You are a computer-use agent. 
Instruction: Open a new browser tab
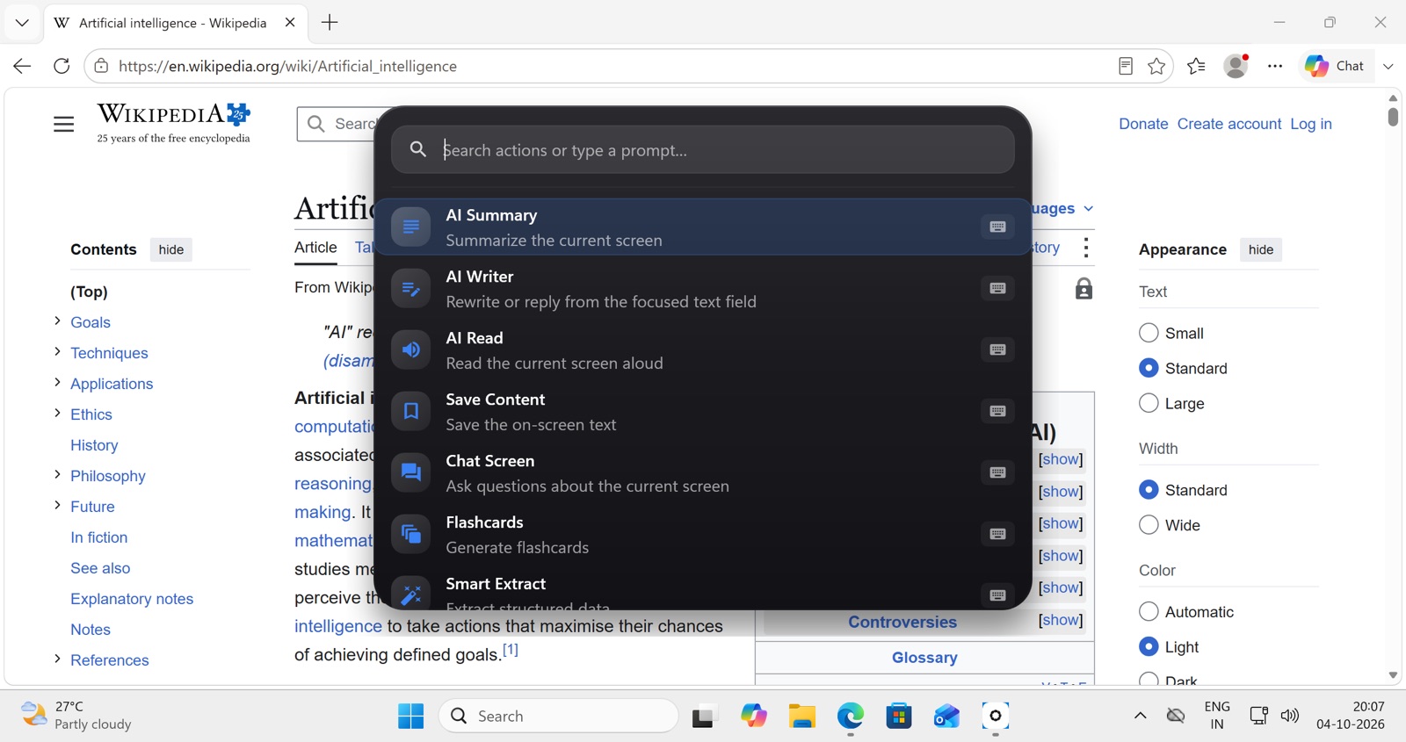click(x=330, y=23)
